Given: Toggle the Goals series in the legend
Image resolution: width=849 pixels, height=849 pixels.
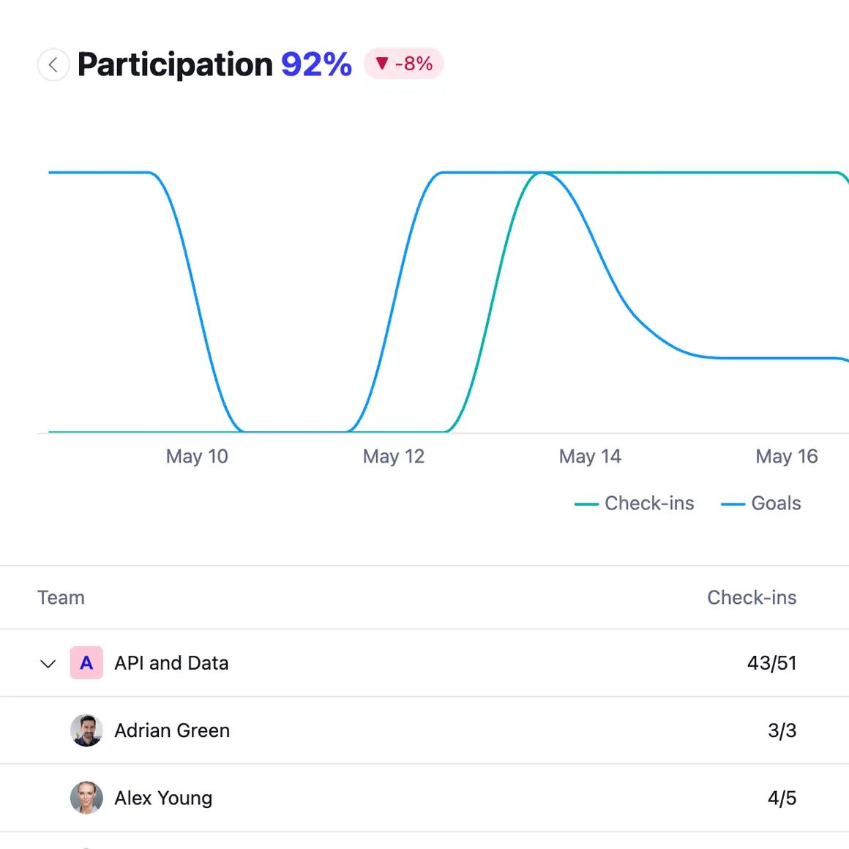Looking at the screenshot, I should point(761,504).
